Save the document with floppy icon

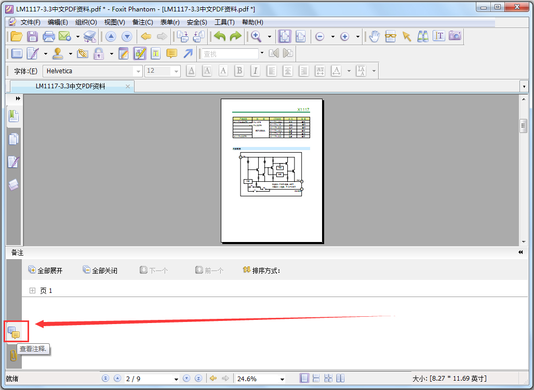(32, 36)
